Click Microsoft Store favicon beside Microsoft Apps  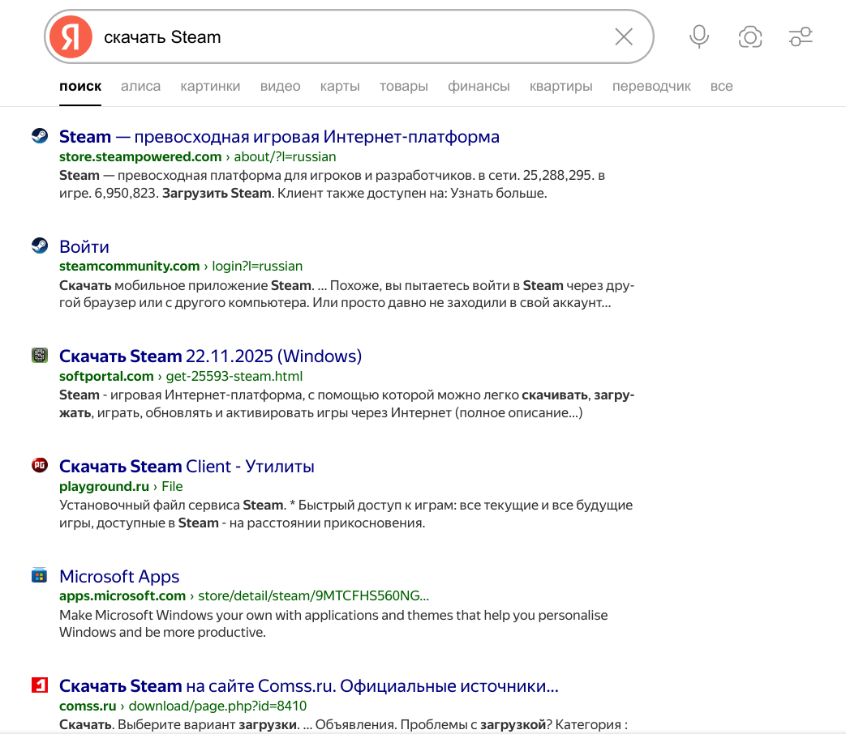[x=40, y=576]
